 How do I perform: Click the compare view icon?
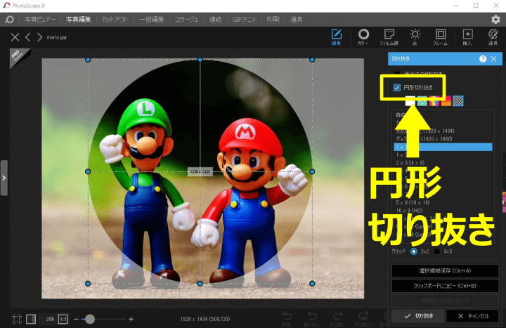pos(31,319)
